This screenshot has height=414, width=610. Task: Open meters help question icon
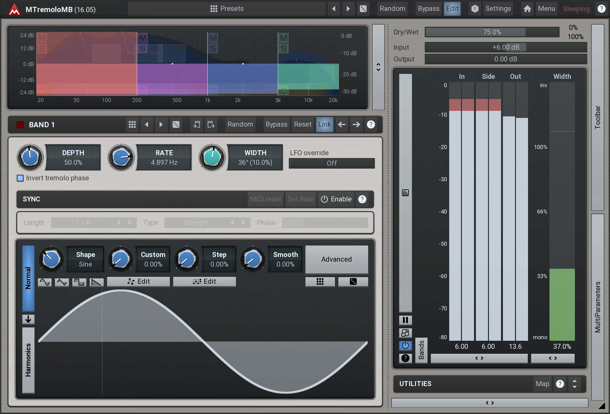(x=405, y=358)
